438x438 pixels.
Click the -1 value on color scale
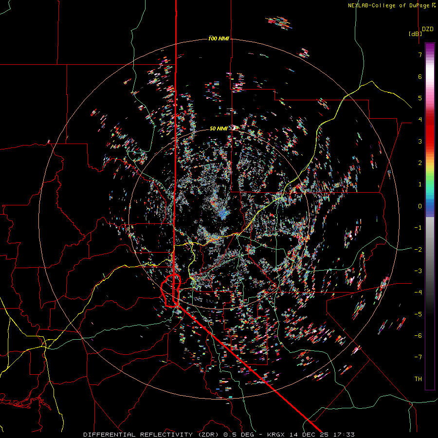[x=418, y=228]
